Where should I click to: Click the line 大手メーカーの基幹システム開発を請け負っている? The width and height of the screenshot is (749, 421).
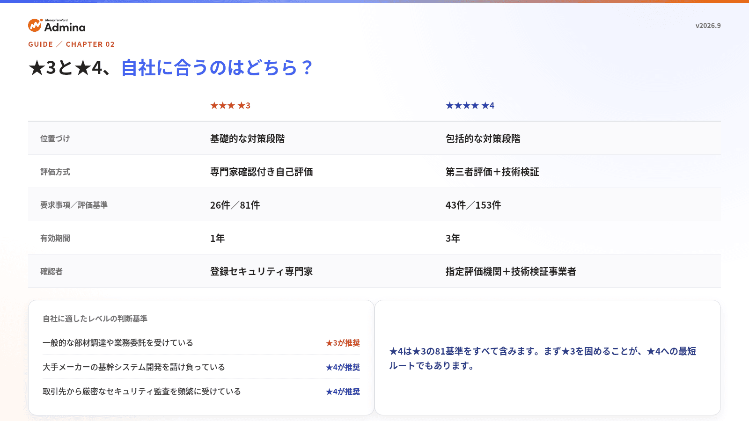(134, 367)
